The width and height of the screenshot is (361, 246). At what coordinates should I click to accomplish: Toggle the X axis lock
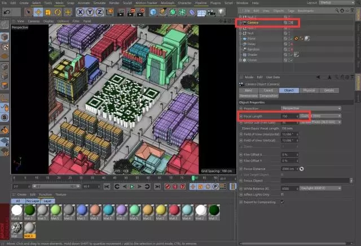(80, 12)
